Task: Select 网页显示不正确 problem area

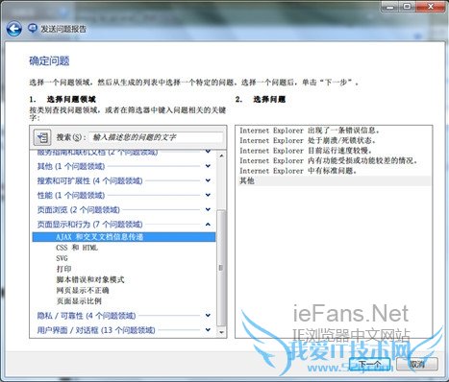Action: [x=83, y=290]
